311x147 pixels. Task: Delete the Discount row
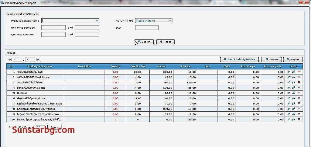(x=299, y=93)
